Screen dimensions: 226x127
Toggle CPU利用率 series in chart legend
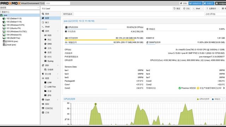[x=203, y=99]
